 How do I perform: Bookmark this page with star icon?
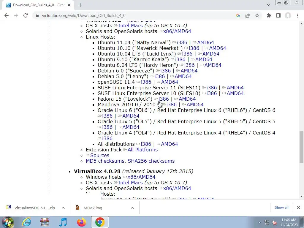257,15
